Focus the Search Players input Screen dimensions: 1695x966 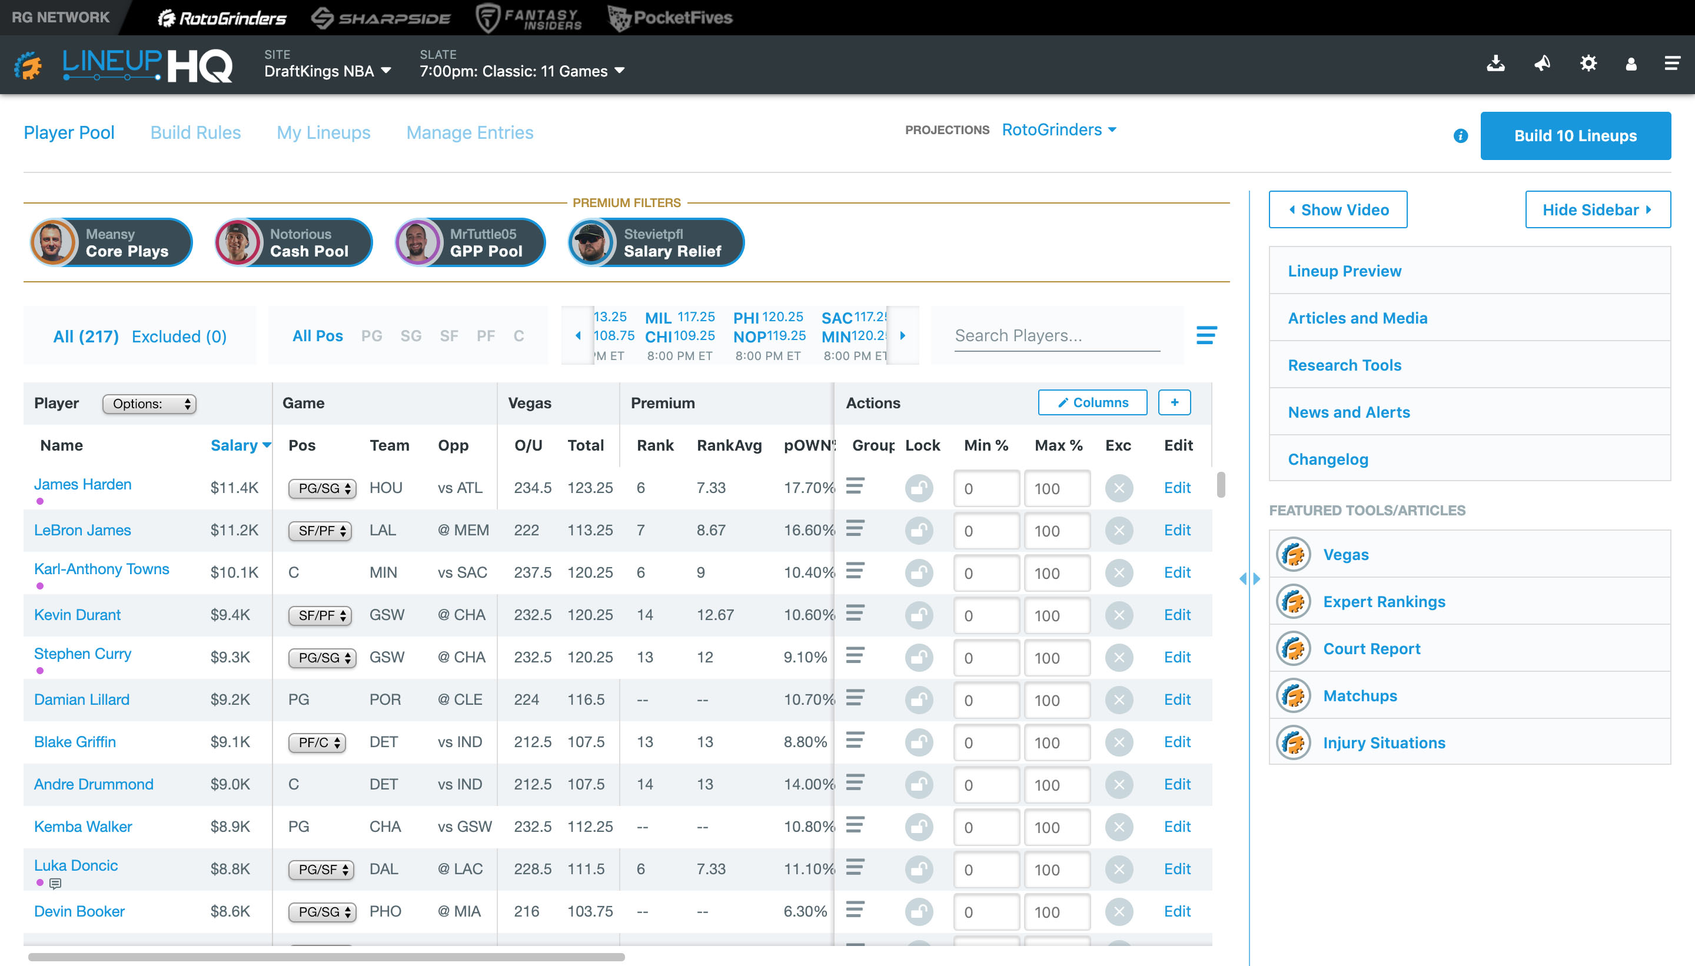click(1057, 336)
